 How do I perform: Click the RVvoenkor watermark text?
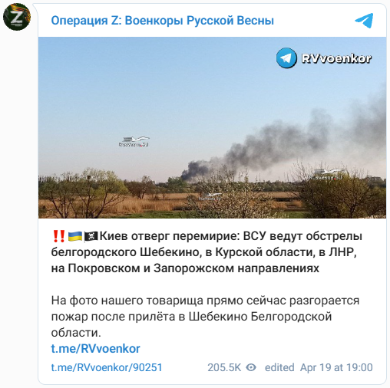(336, 58)
